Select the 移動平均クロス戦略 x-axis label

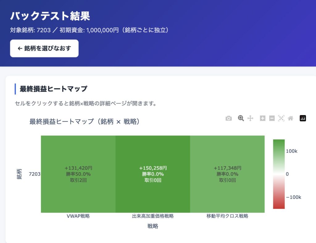pos(227,216)
